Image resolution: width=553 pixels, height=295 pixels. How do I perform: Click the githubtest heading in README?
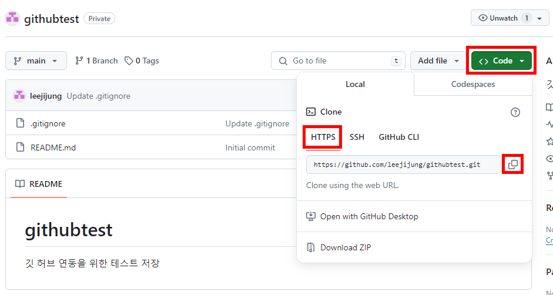[x=68, y=230]
